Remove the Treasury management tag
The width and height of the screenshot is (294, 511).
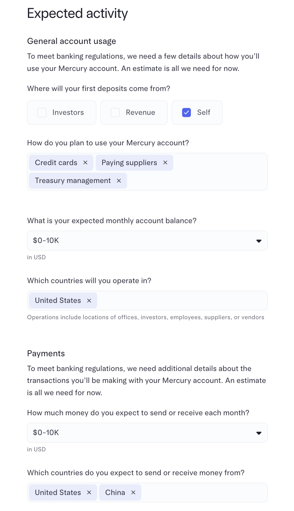(119, 181)
